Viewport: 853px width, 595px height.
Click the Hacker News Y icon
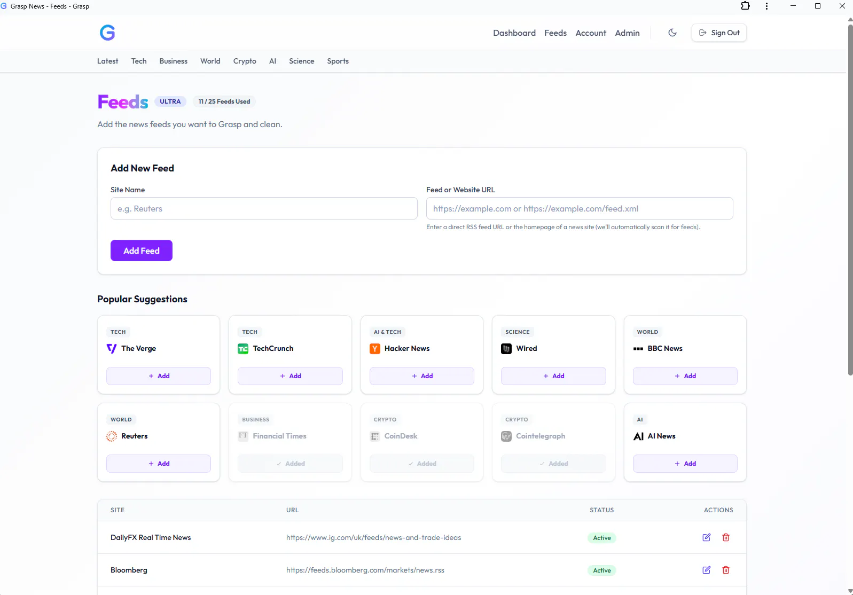click(x=375, y=349)
